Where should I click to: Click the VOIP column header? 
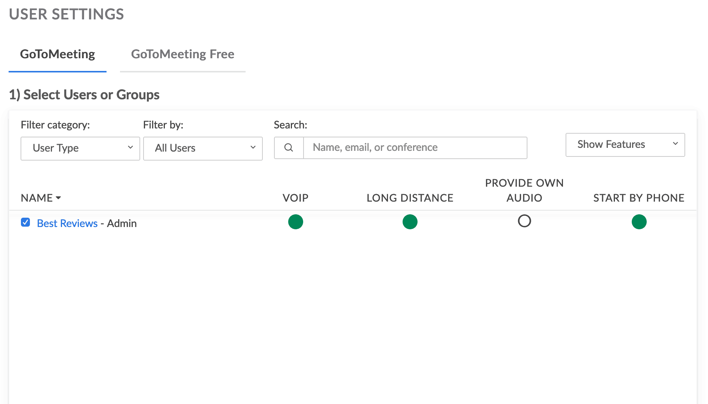tap(296, 198)
